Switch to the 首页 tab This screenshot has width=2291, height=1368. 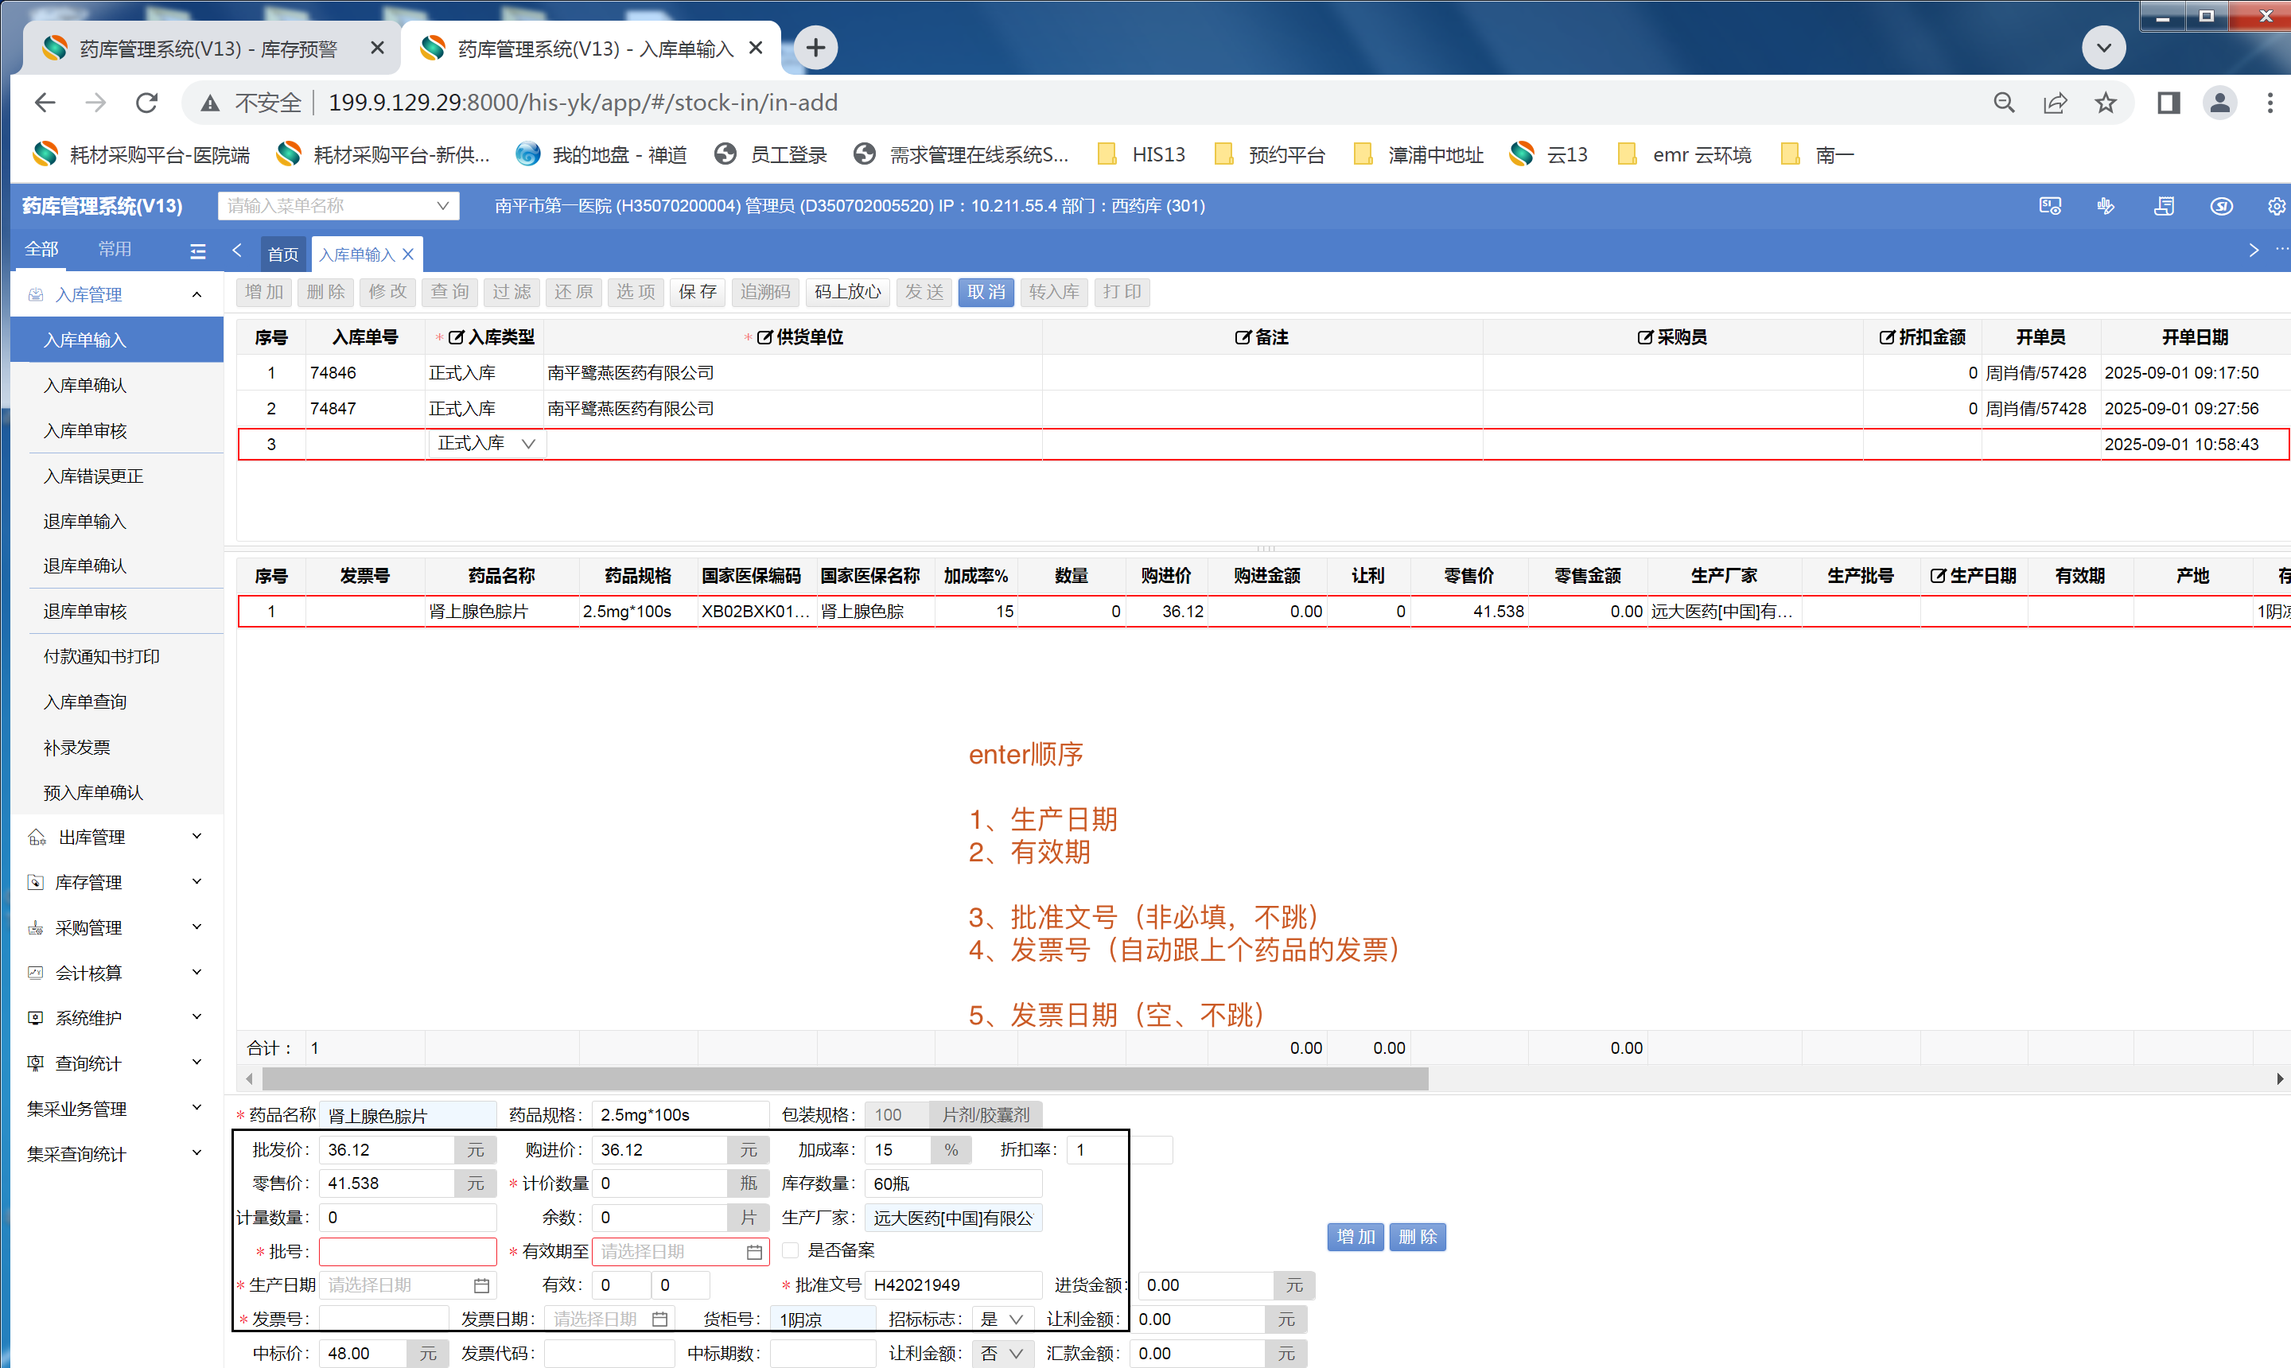(x=283, y=255)
